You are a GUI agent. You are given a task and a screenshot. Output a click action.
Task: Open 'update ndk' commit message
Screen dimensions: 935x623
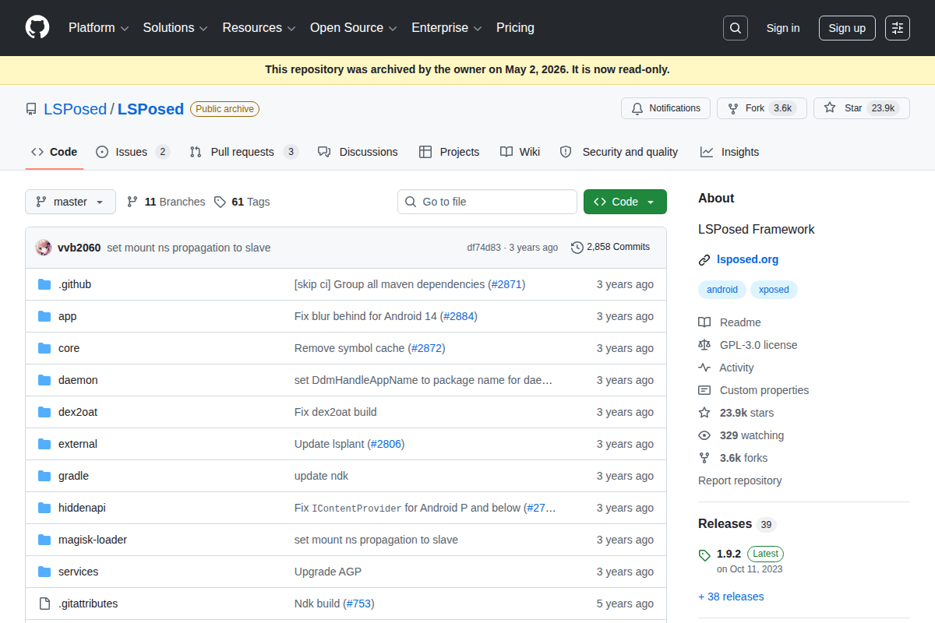[x=322, y=476]
